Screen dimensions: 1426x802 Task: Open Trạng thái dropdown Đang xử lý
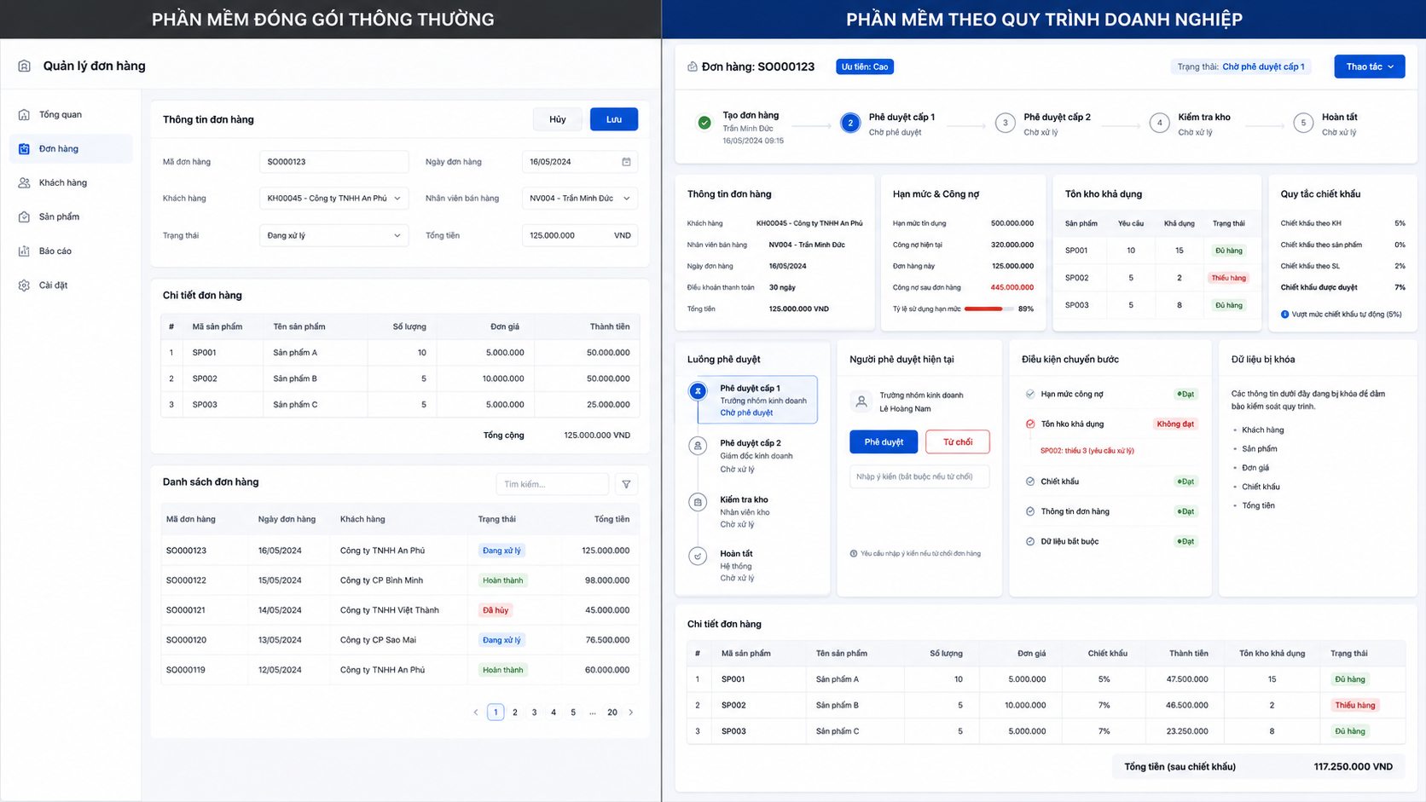[x=333, y=235]
